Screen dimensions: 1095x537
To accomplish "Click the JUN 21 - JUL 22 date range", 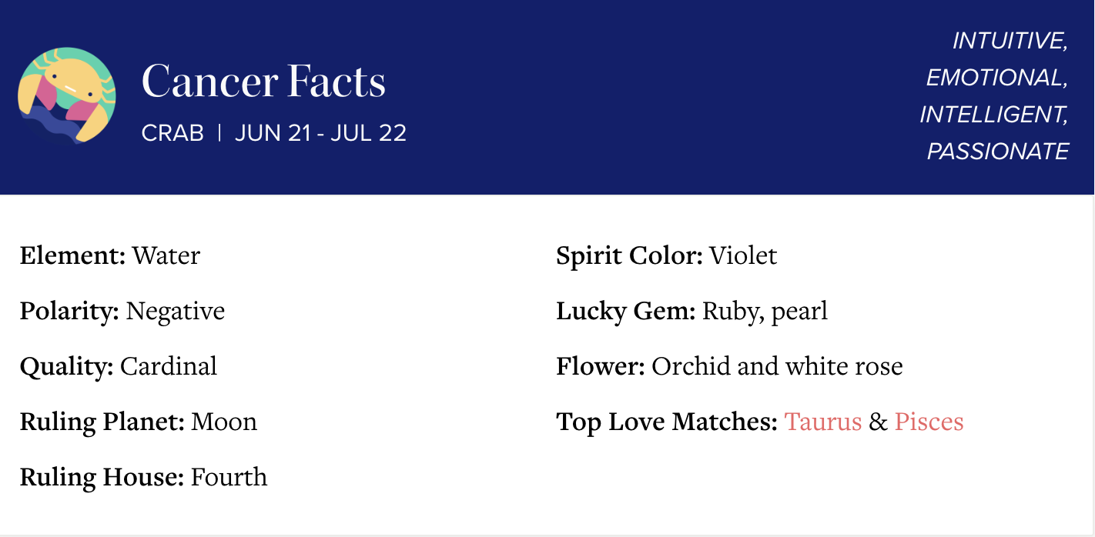I will point(320,134).
